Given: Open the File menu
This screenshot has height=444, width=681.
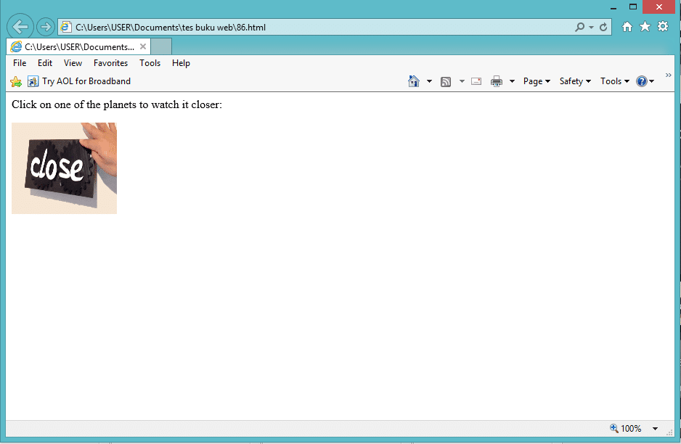Looking at the screenshot, I should (x=19, y=63).
